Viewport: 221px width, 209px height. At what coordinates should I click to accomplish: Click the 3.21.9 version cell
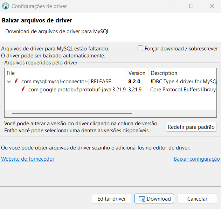point(135,90)
